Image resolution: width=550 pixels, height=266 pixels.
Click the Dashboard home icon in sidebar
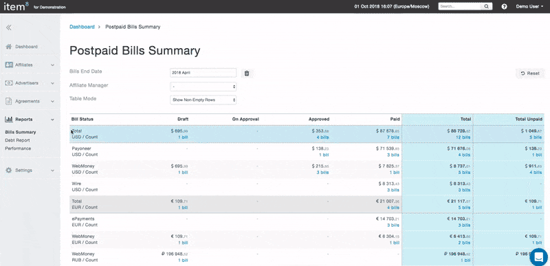[x=9, y=47]
